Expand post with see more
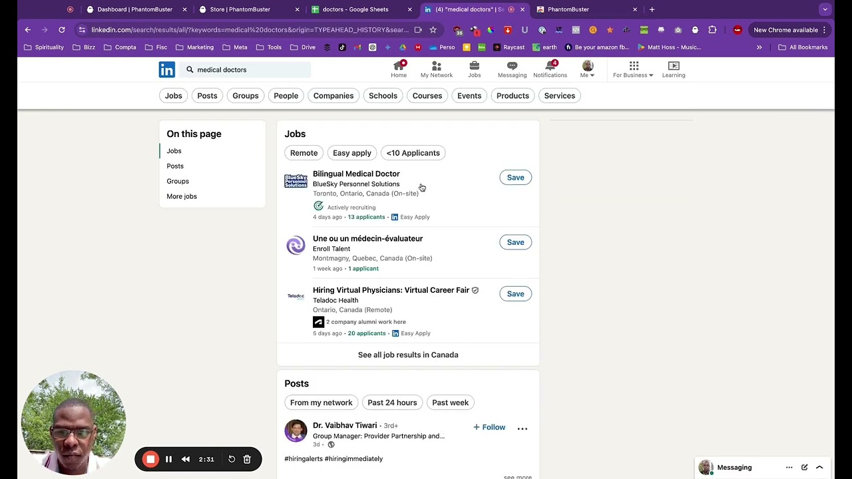 [x=517, y=476]
